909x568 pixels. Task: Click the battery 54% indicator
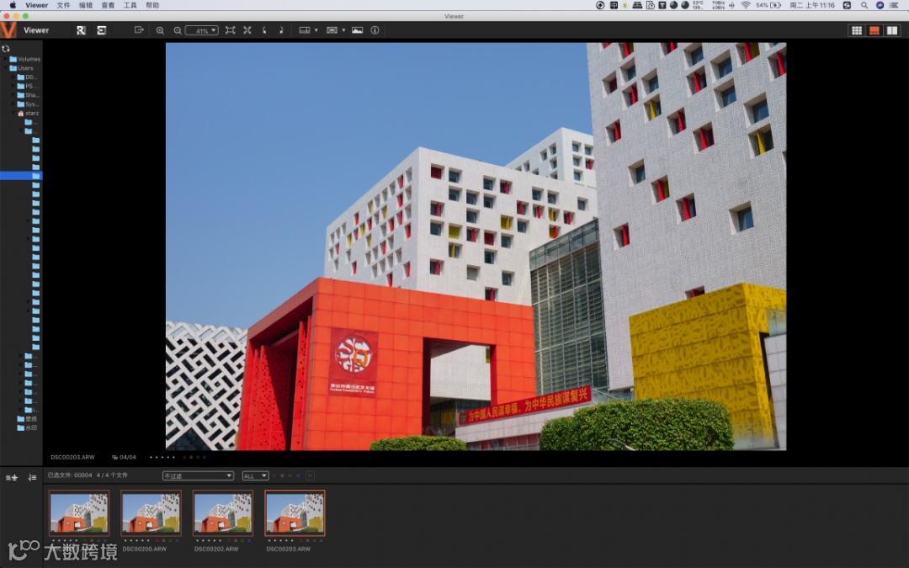(768, 5)
